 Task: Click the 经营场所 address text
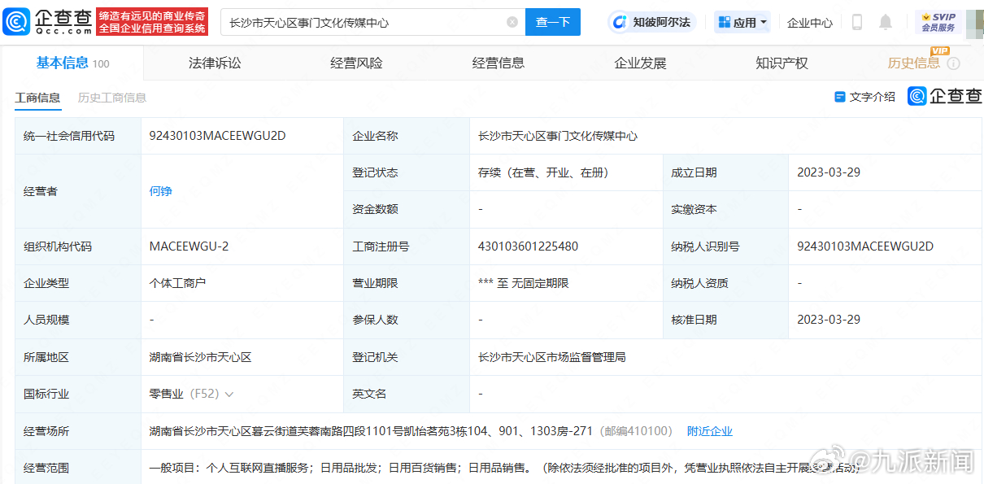(371, 431)
